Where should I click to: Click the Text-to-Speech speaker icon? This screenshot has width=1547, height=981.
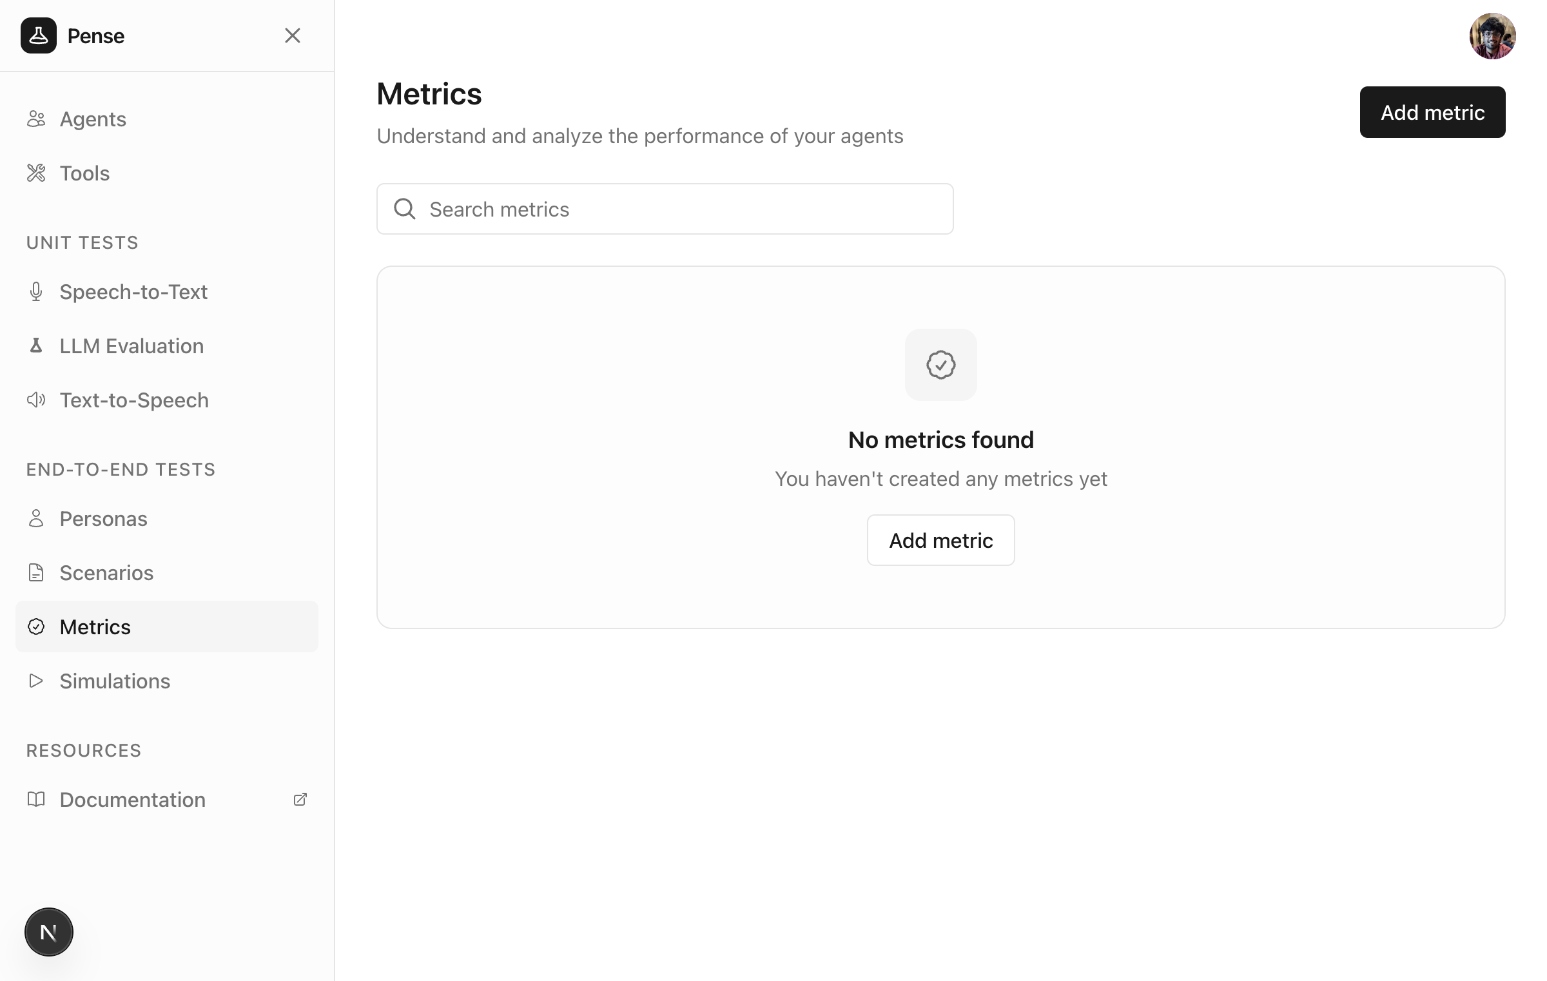pos(36,400)
